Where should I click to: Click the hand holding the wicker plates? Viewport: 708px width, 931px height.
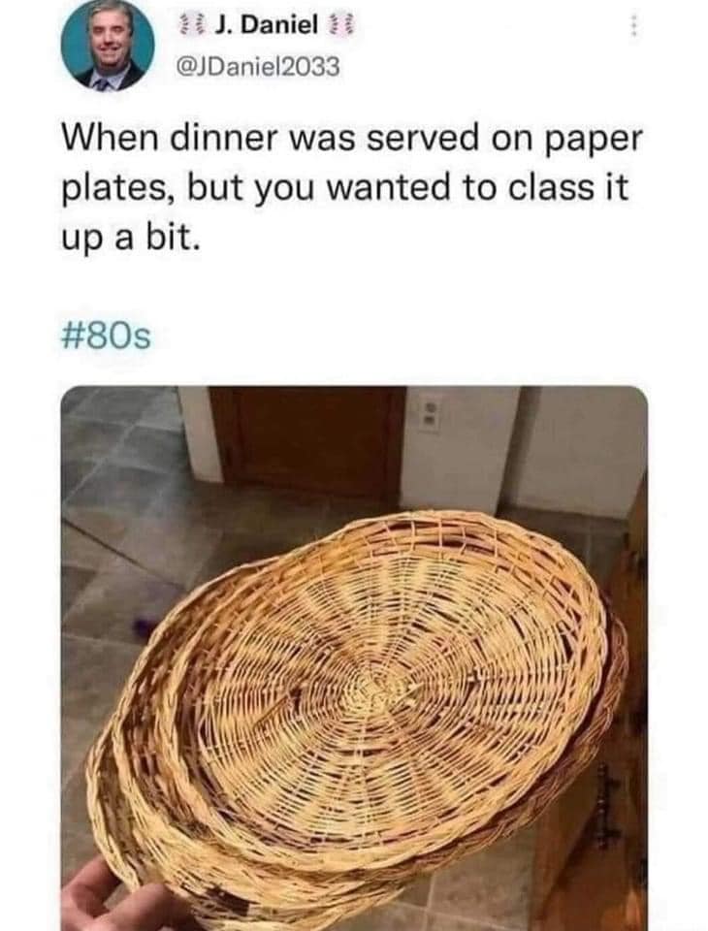tap(113, 898)
